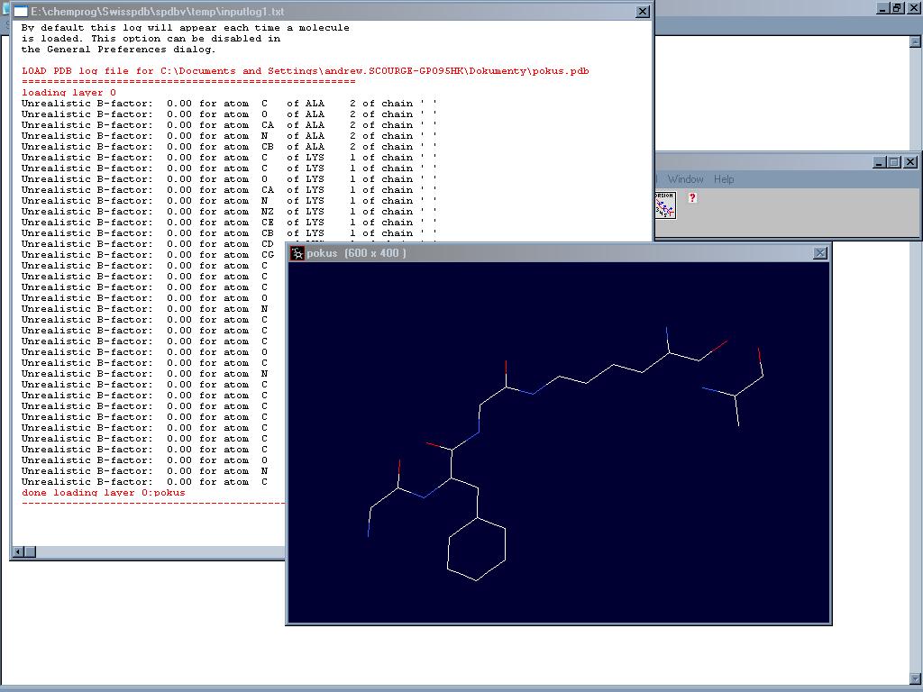Close the main application window
923x692 pixels.
(x=912, y=8)
